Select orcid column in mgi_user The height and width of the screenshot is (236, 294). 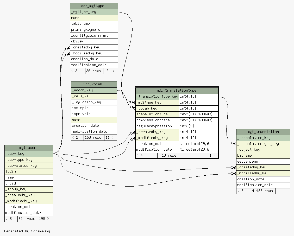click(x=29, y=183)
